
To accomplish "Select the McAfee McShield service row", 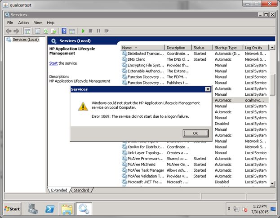I will click(x=195, y=165).
